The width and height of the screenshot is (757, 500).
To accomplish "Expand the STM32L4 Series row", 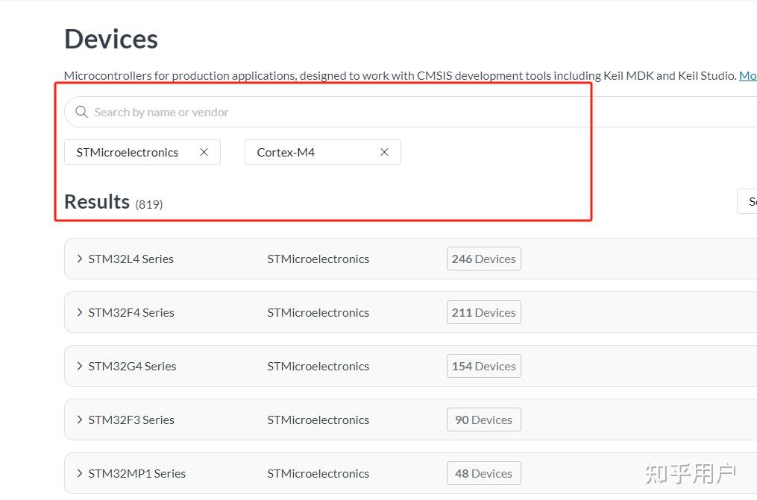I will 80,259.
